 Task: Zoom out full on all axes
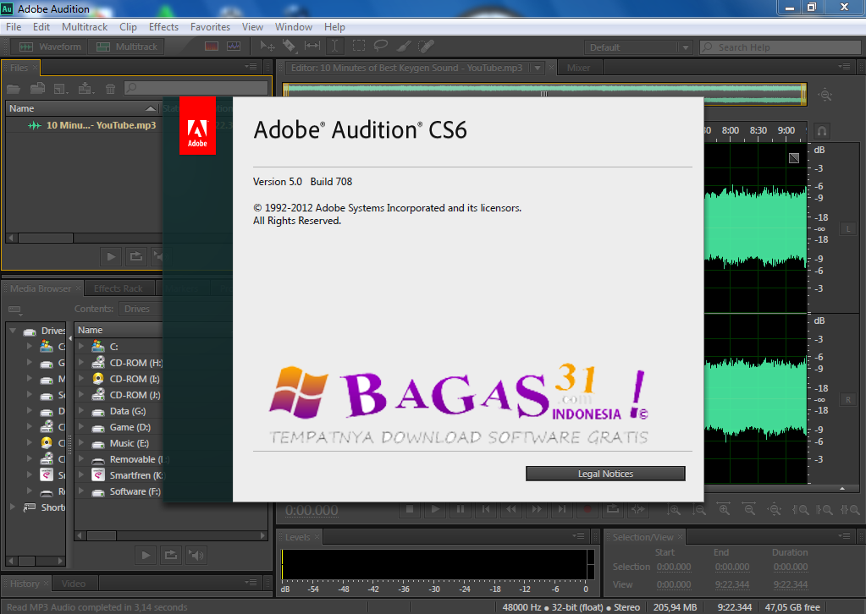775,510
